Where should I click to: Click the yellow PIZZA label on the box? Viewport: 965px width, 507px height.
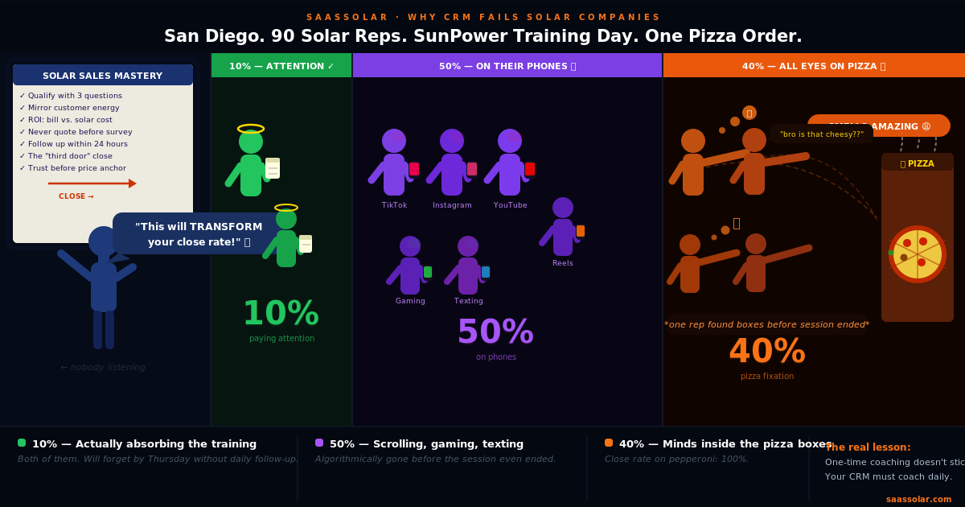(x=918, y=163)
